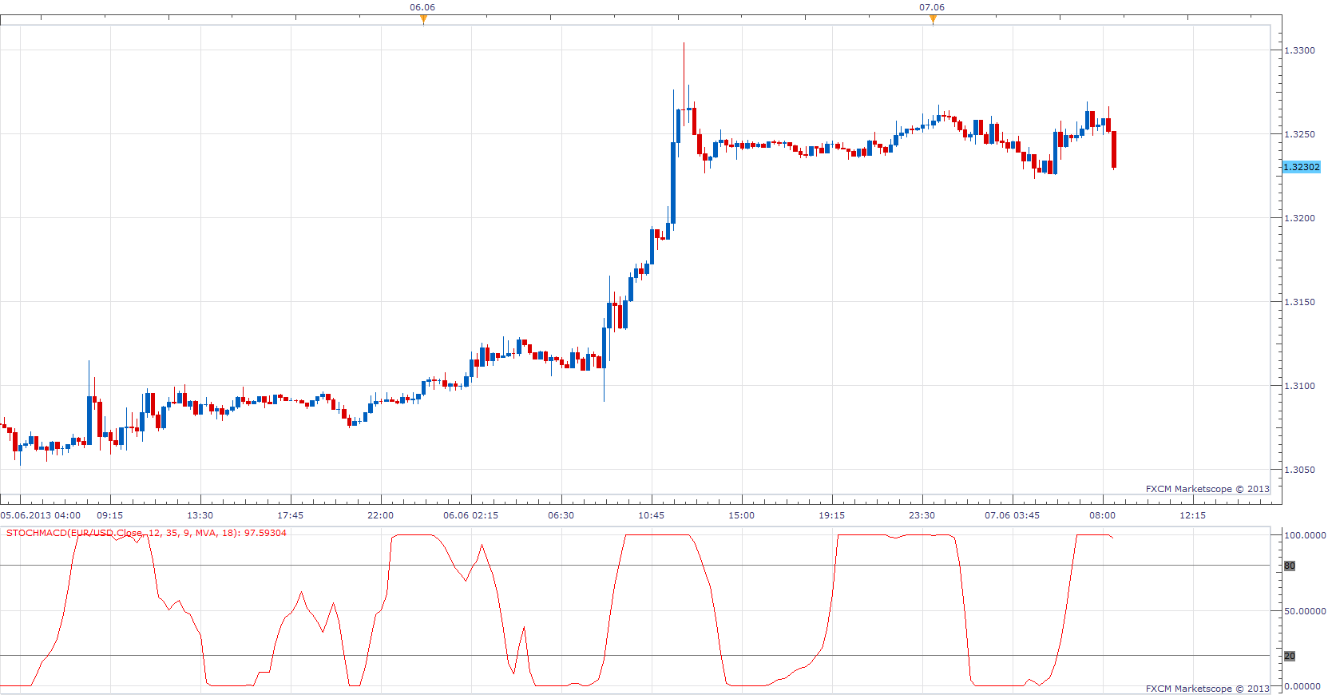Click the 06.06 date marker triangle
Viewport: 1328px width, 695px height.
click(x=423, y=20)
